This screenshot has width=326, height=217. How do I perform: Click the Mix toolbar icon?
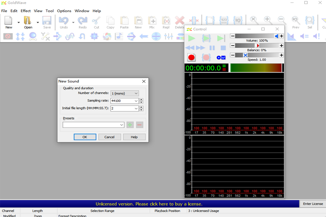(152, 22)
